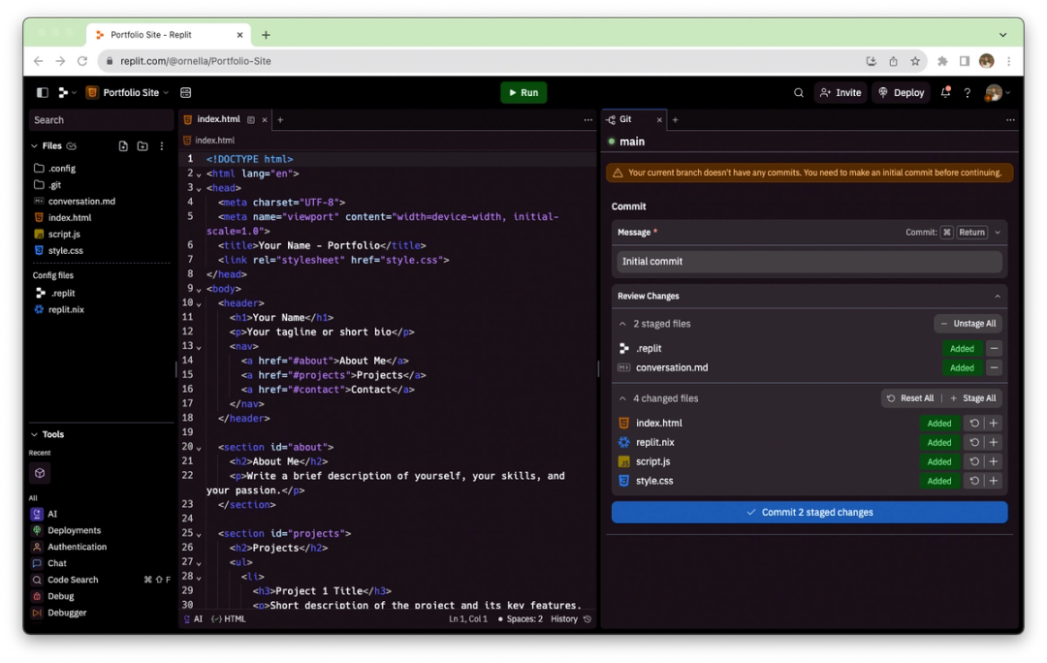This screenshot has height=663, width=1047.
Task: Create a new file in Files panel
Action: pyautogui.click(x=123, y=145)
